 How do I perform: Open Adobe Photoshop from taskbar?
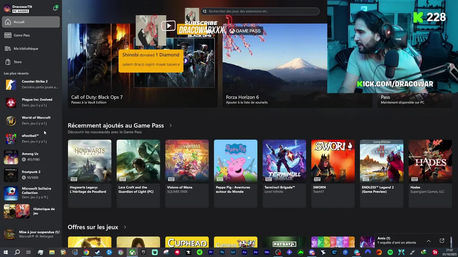(222, 252)
